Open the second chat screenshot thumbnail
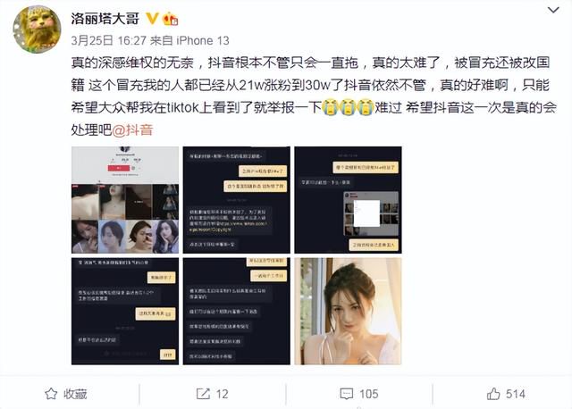This screenshot has height=409, width=572. (x=236, y=200)
